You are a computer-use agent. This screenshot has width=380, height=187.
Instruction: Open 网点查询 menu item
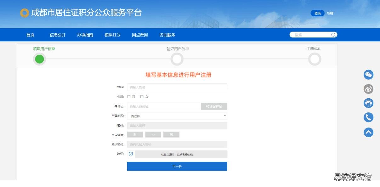140,35
